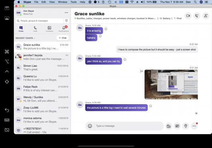Add a person to this conversation
The height and width of the screenshot is (148, 212).
pos(205,16)
